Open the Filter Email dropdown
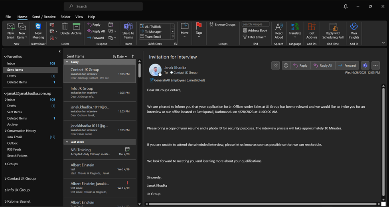389x207 pixels. coord(255,37)
